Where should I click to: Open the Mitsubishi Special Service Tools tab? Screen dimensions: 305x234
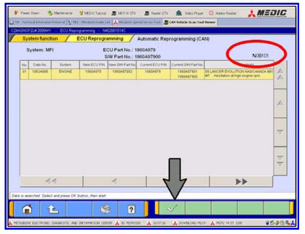click(135, 22)
